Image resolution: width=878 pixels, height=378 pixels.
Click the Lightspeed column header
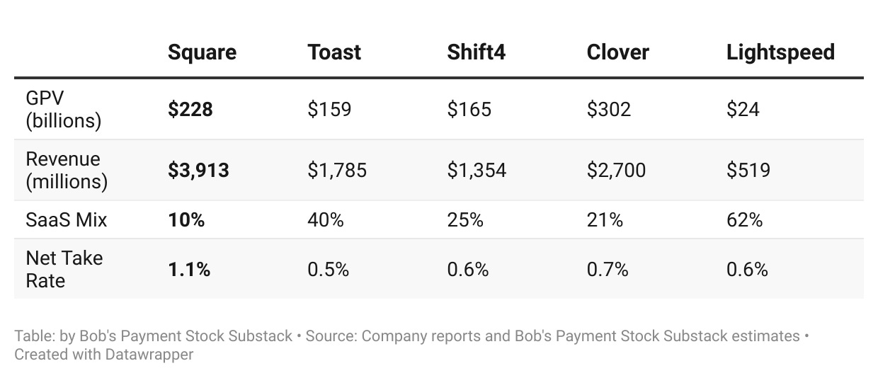click(780, 52)
